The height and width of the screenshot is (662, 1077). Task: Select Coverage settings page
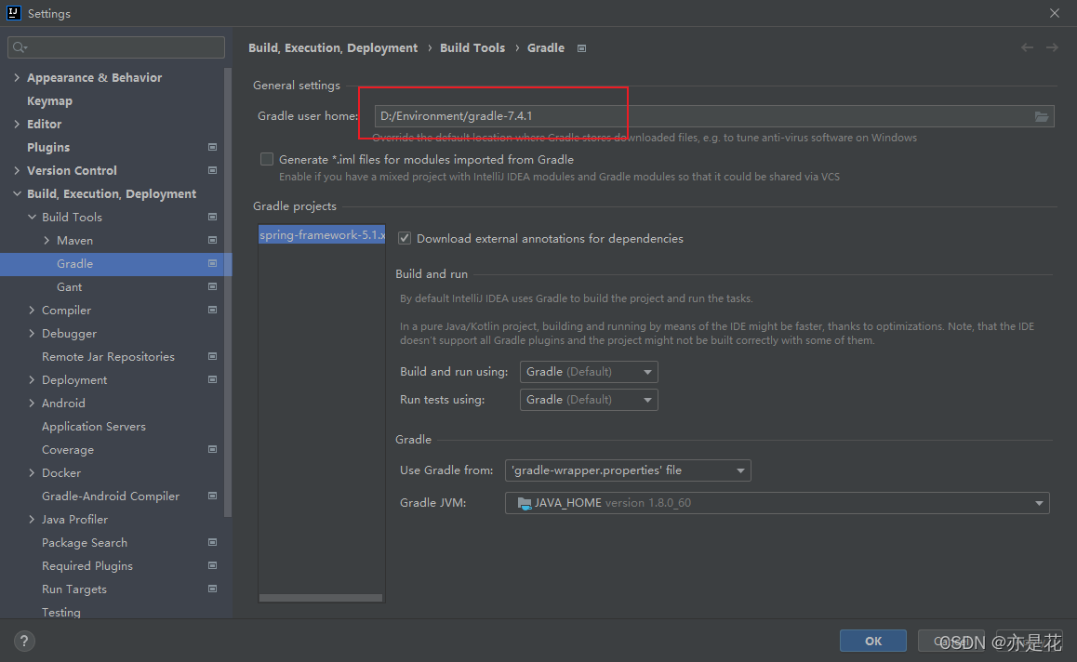tap(67, 450)
